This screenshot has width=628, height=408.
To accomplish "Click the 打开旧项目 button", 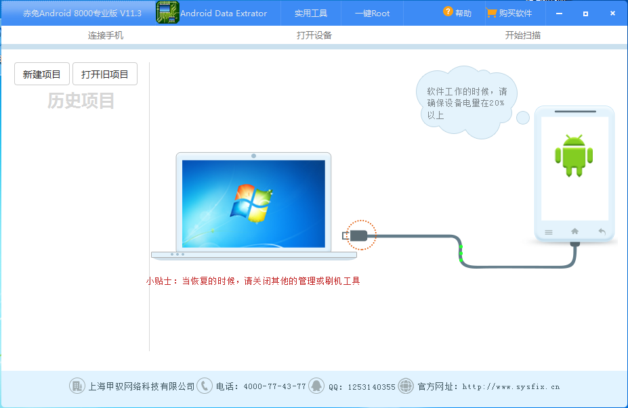I will tap(105, 74).
